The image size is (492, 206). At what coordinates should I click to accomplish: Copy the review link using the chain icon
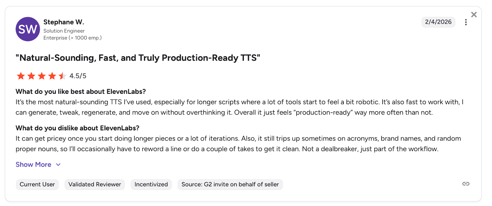pos(466,184)
